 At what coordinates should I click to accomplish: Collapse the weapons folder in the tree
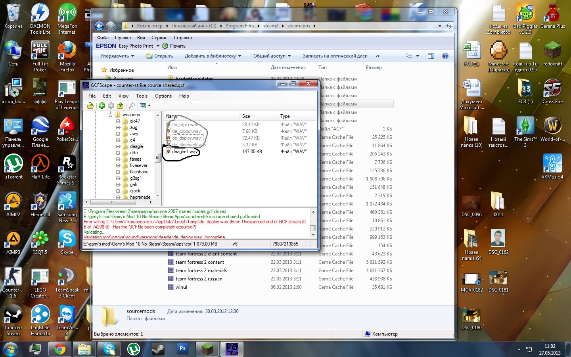pos(111,115)
